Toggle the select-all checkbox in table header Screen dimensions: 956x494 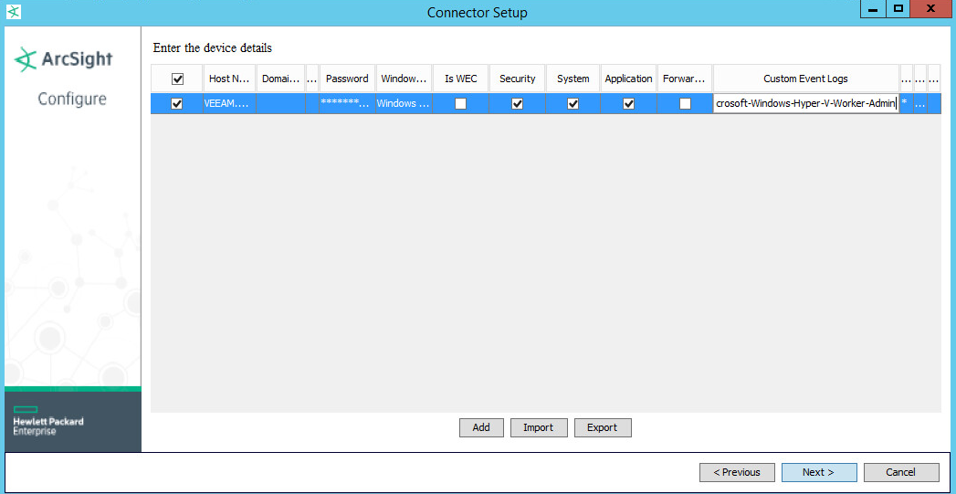point(177,79)
